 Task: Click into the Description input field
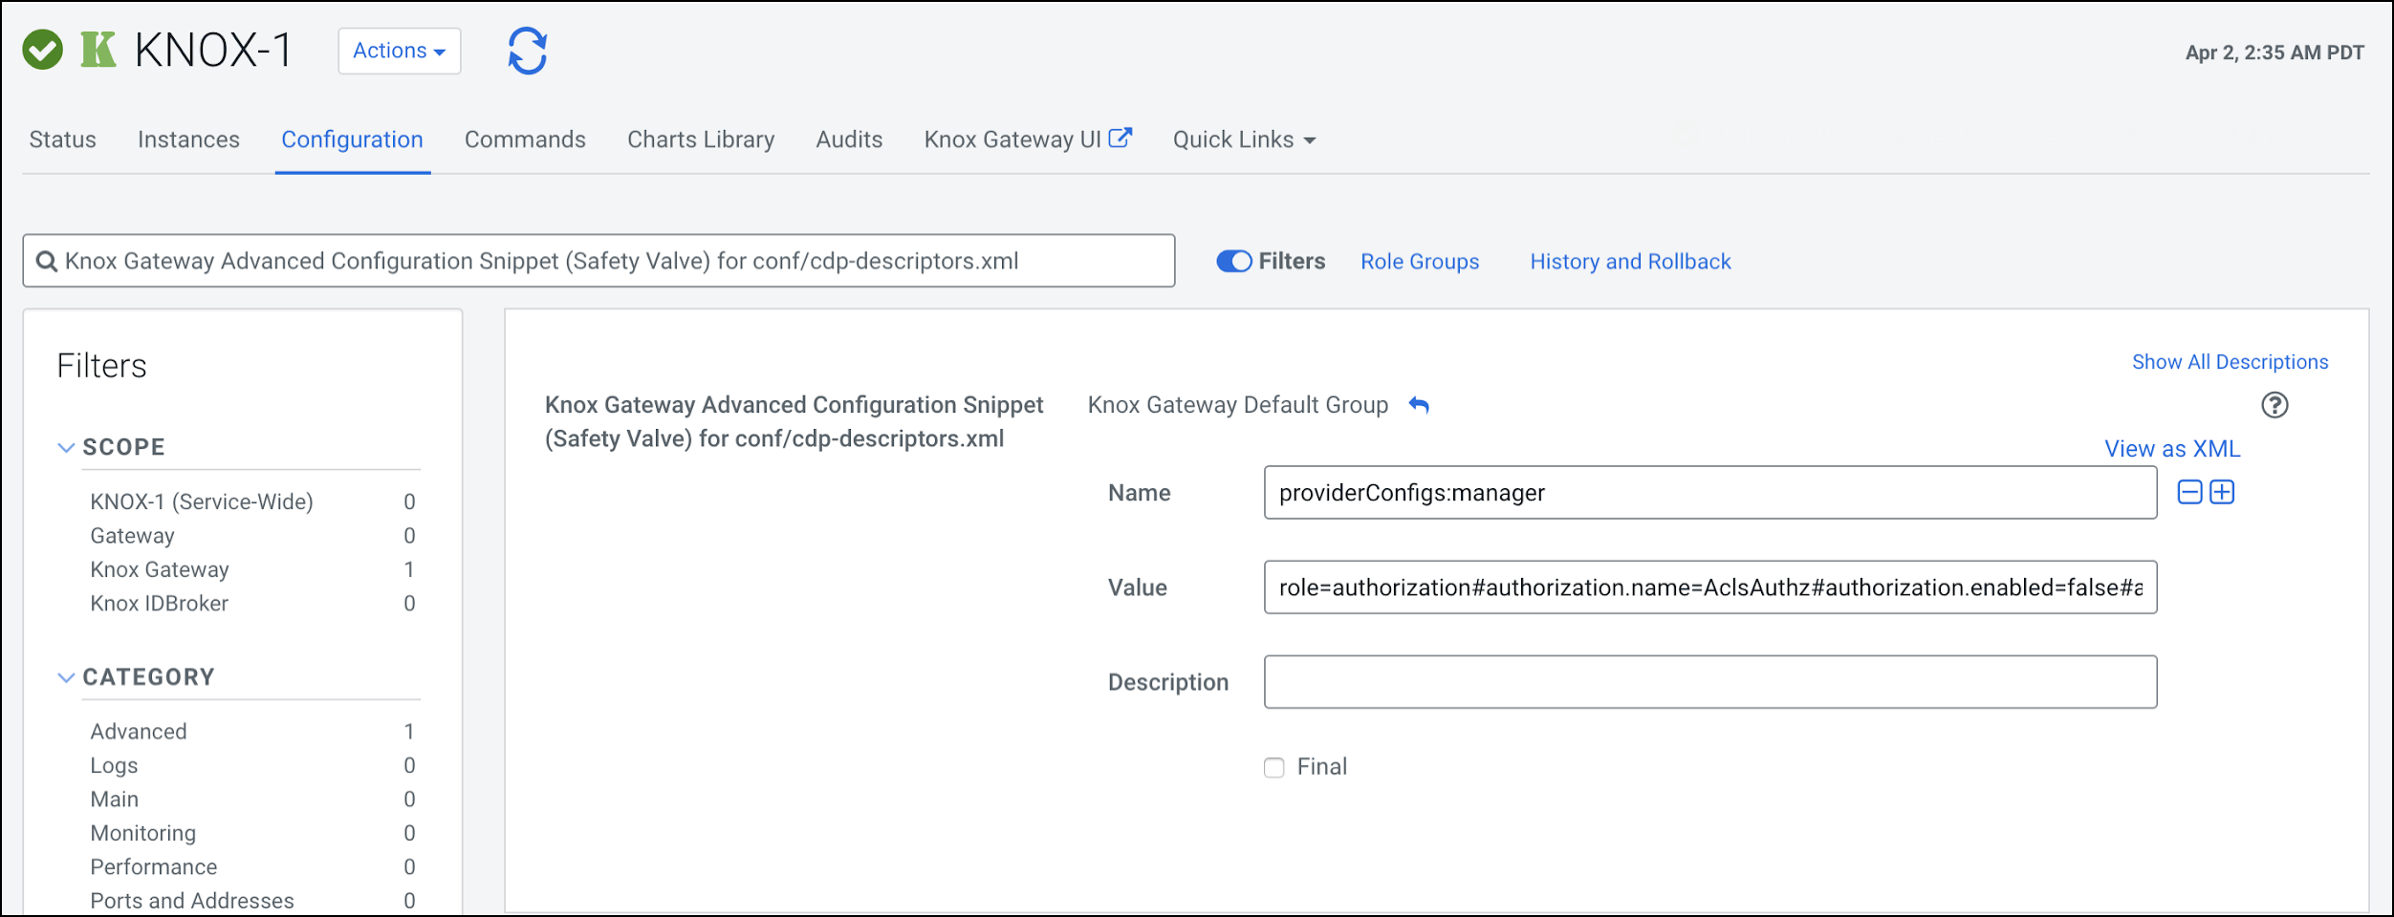point(1709,682)
